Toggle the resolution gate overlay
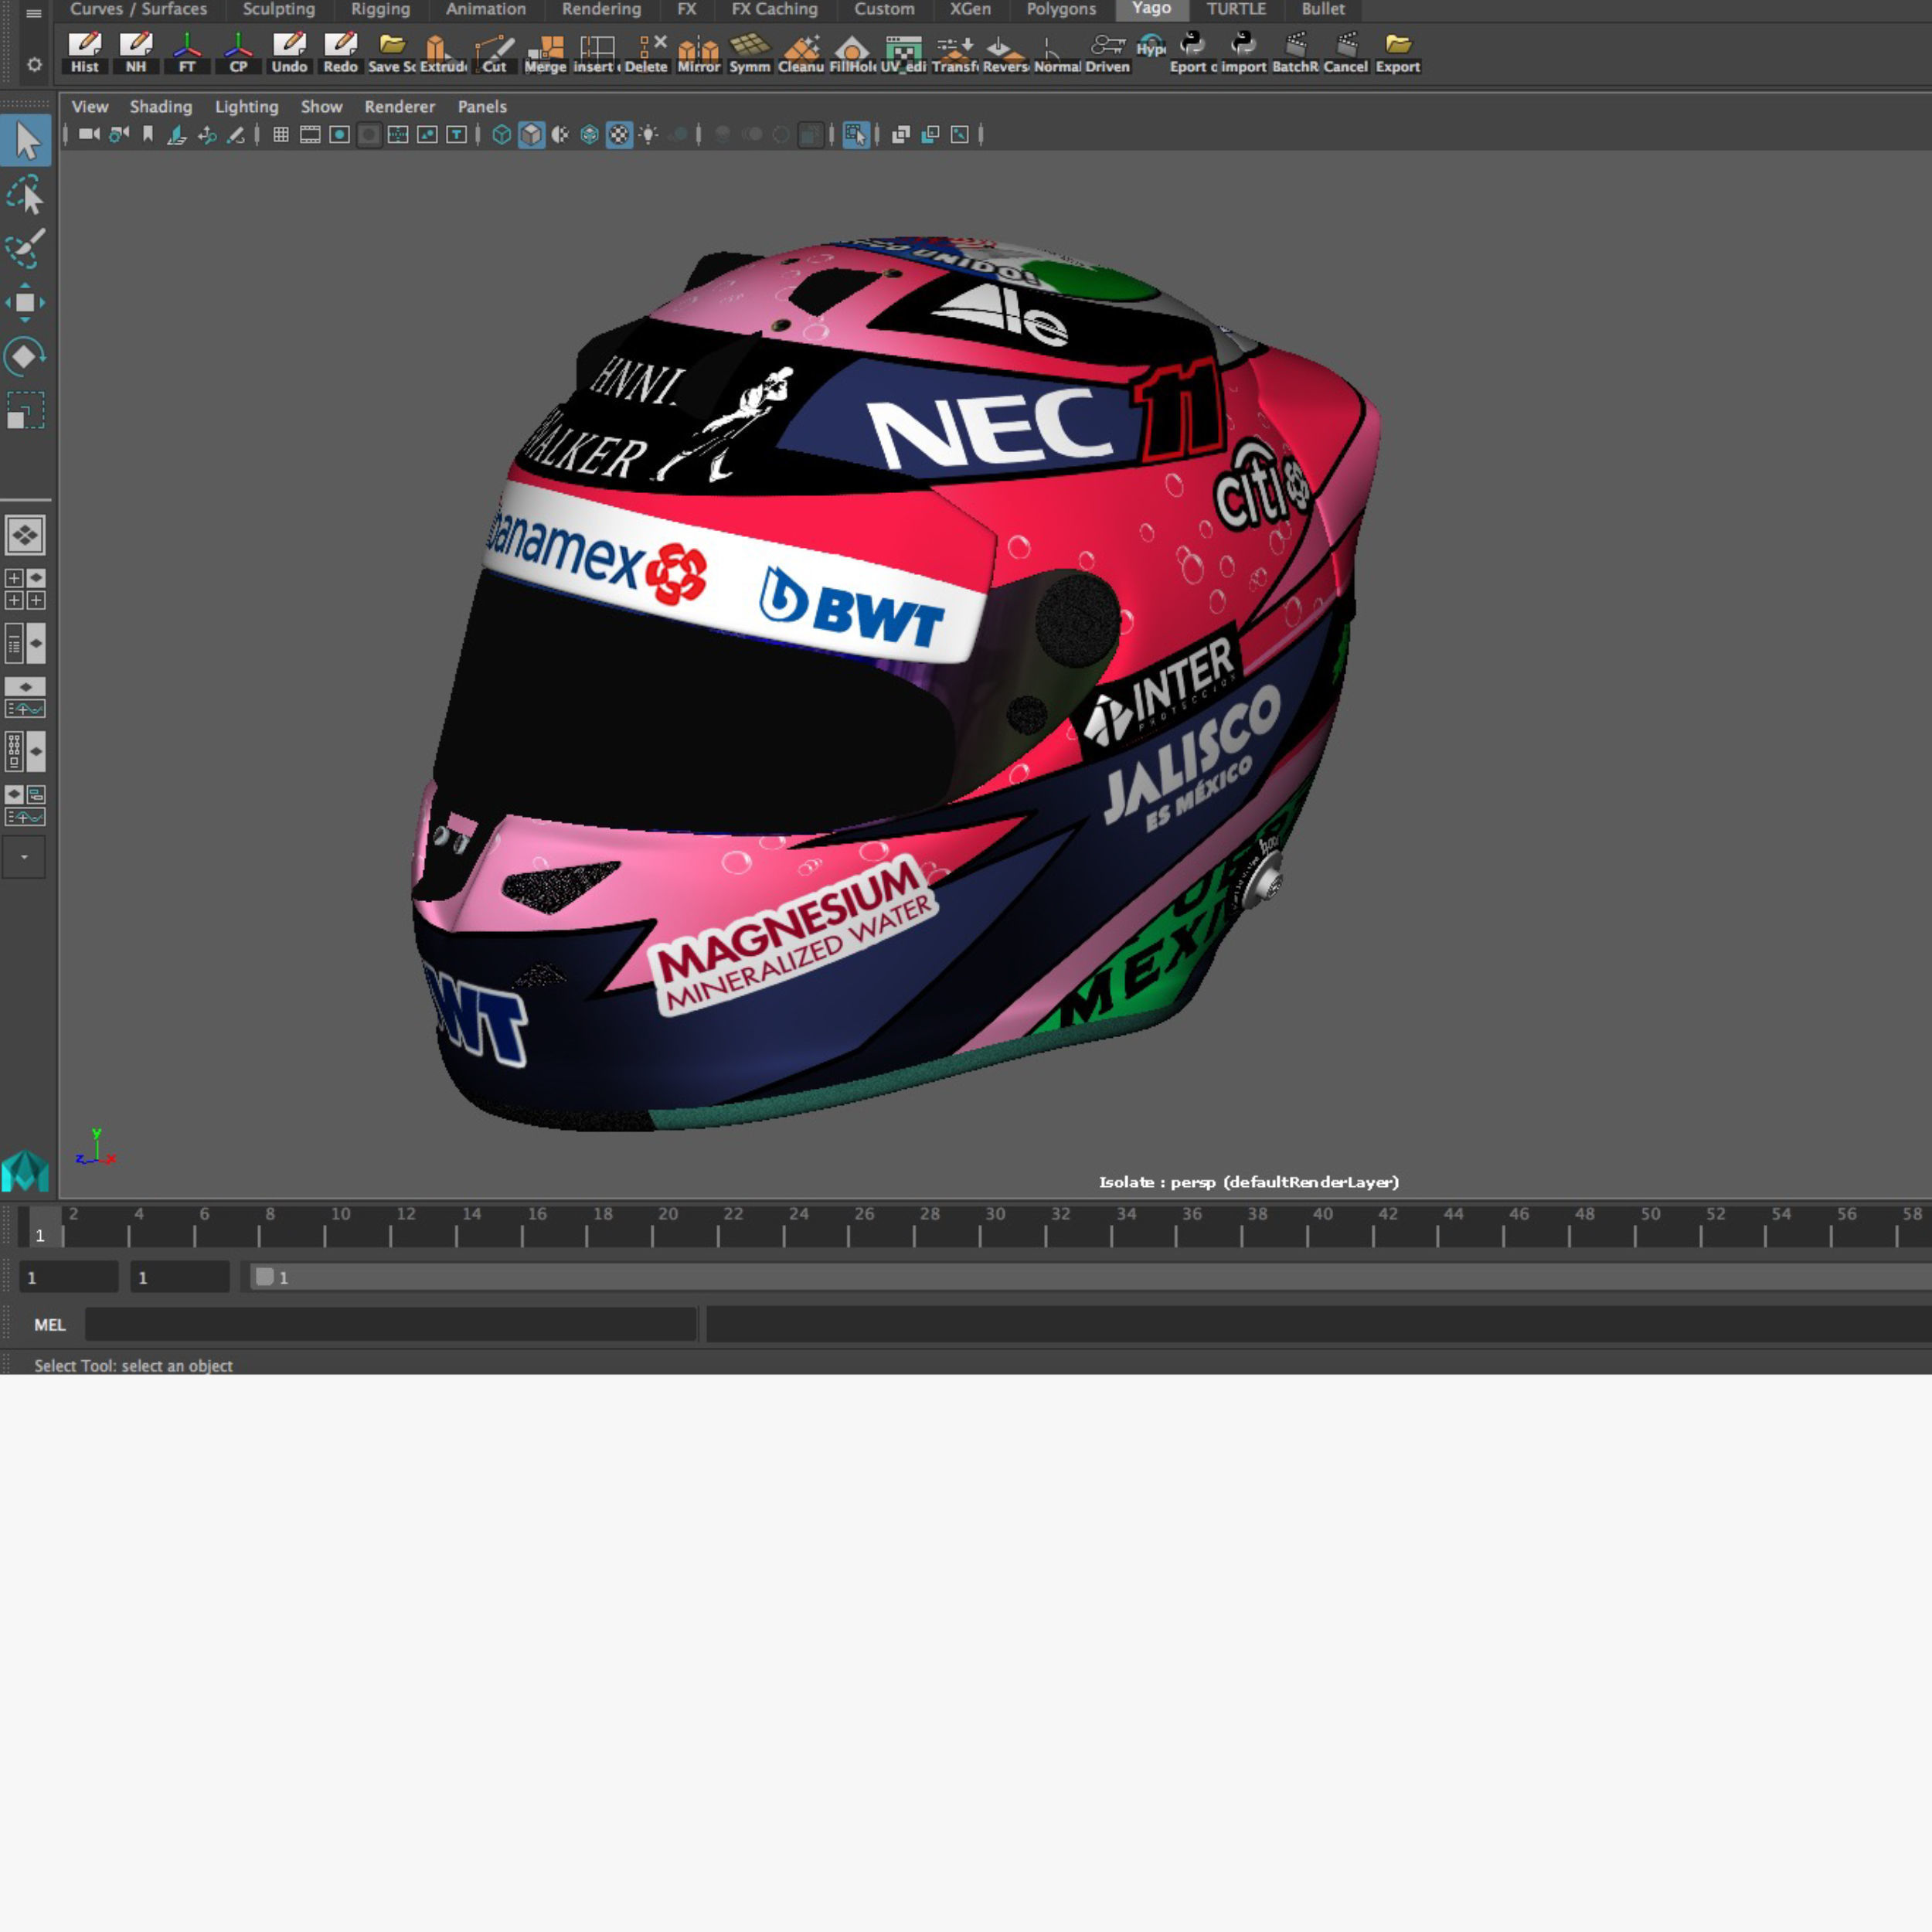1932x1932 pixels. tap(340, 134)
